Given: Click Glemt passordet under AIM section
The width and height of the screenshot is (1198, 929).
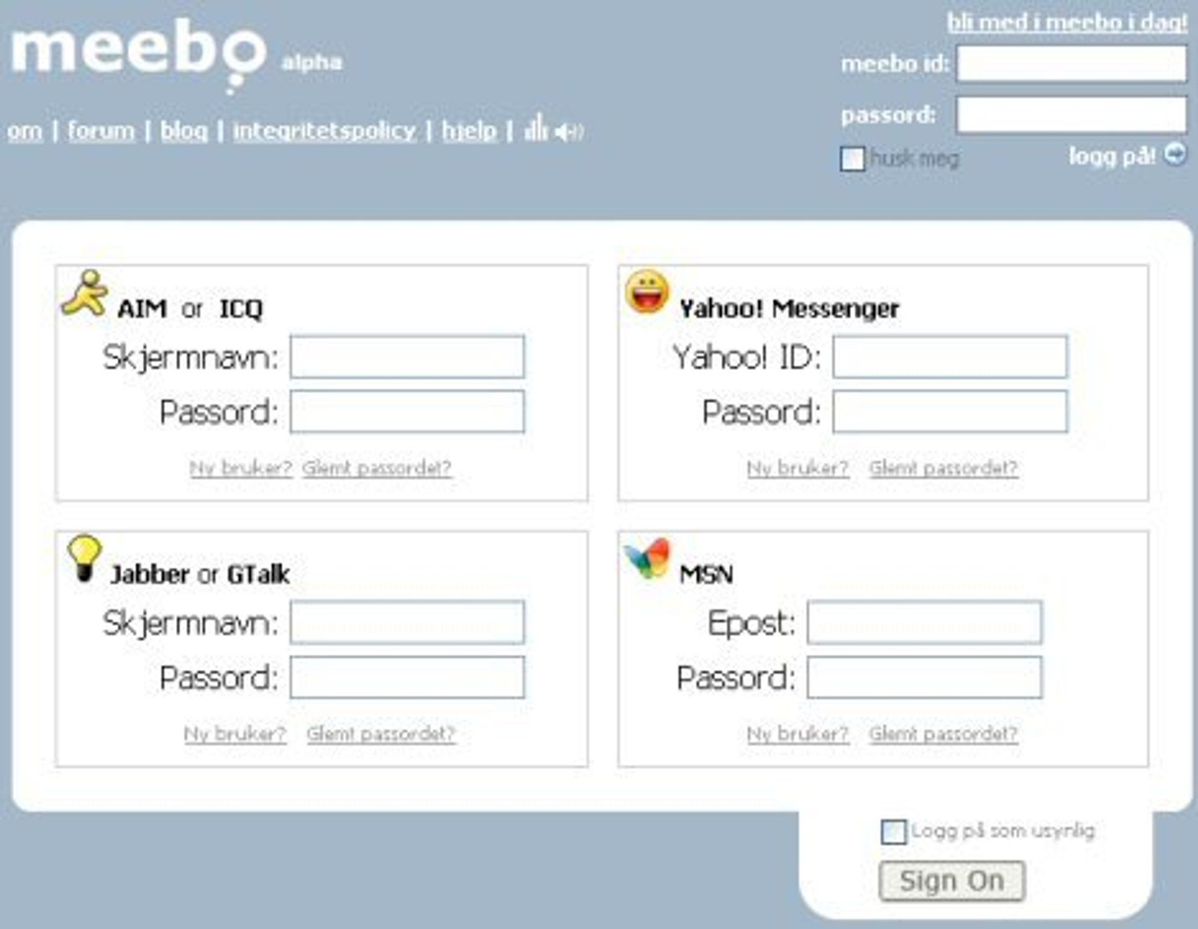Looking at the screenshot, I should coord(377,468).
